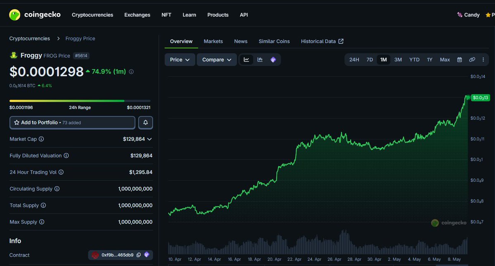
Task: Open the Historical Data tab
Action: [322, 41]
